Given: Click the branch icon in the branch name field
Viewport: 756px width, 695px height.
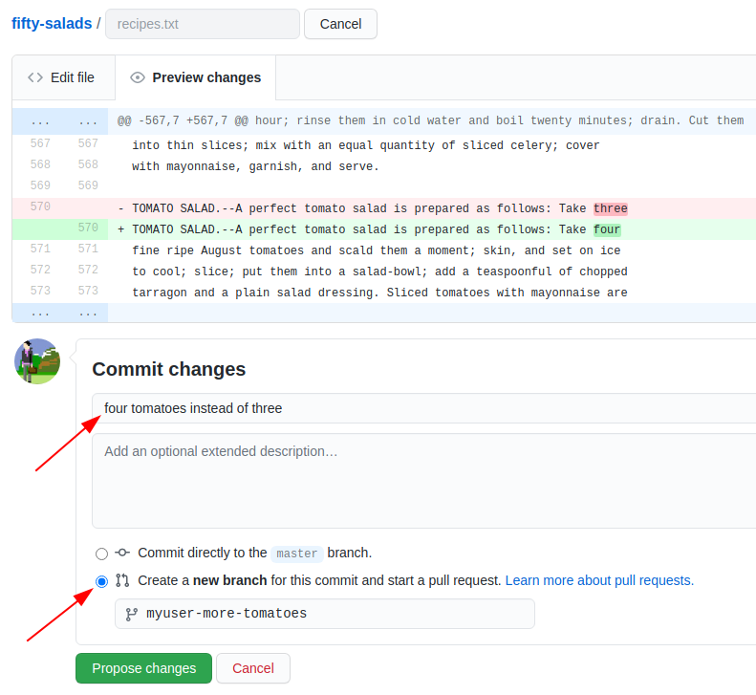Looking at the screenshot, I should (131, 614).
